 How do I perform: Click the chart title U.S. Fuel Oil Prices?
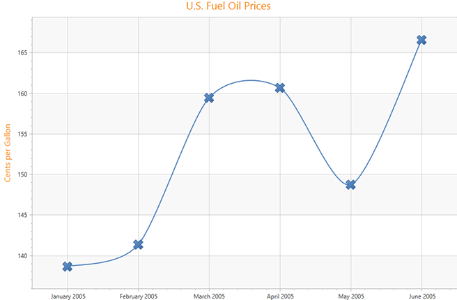point(228,7)
